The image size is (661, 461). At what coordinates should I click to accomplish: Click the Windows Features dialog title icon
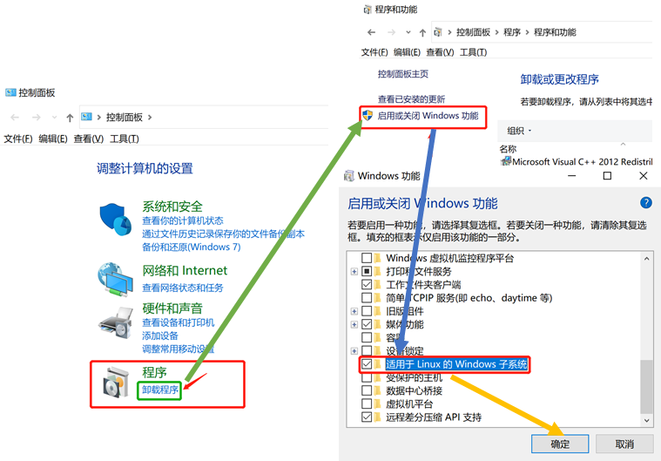[349, 176]
